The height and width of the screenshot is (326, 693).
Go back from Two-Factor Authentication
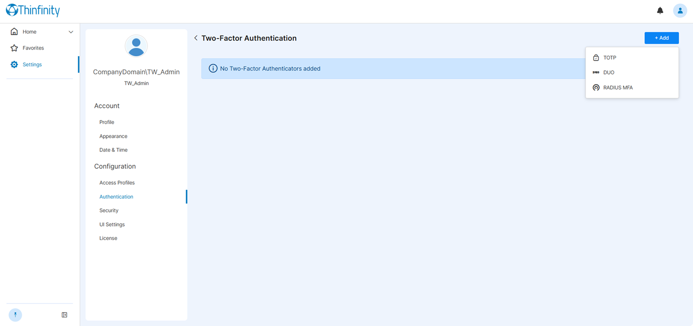[196, 38]
